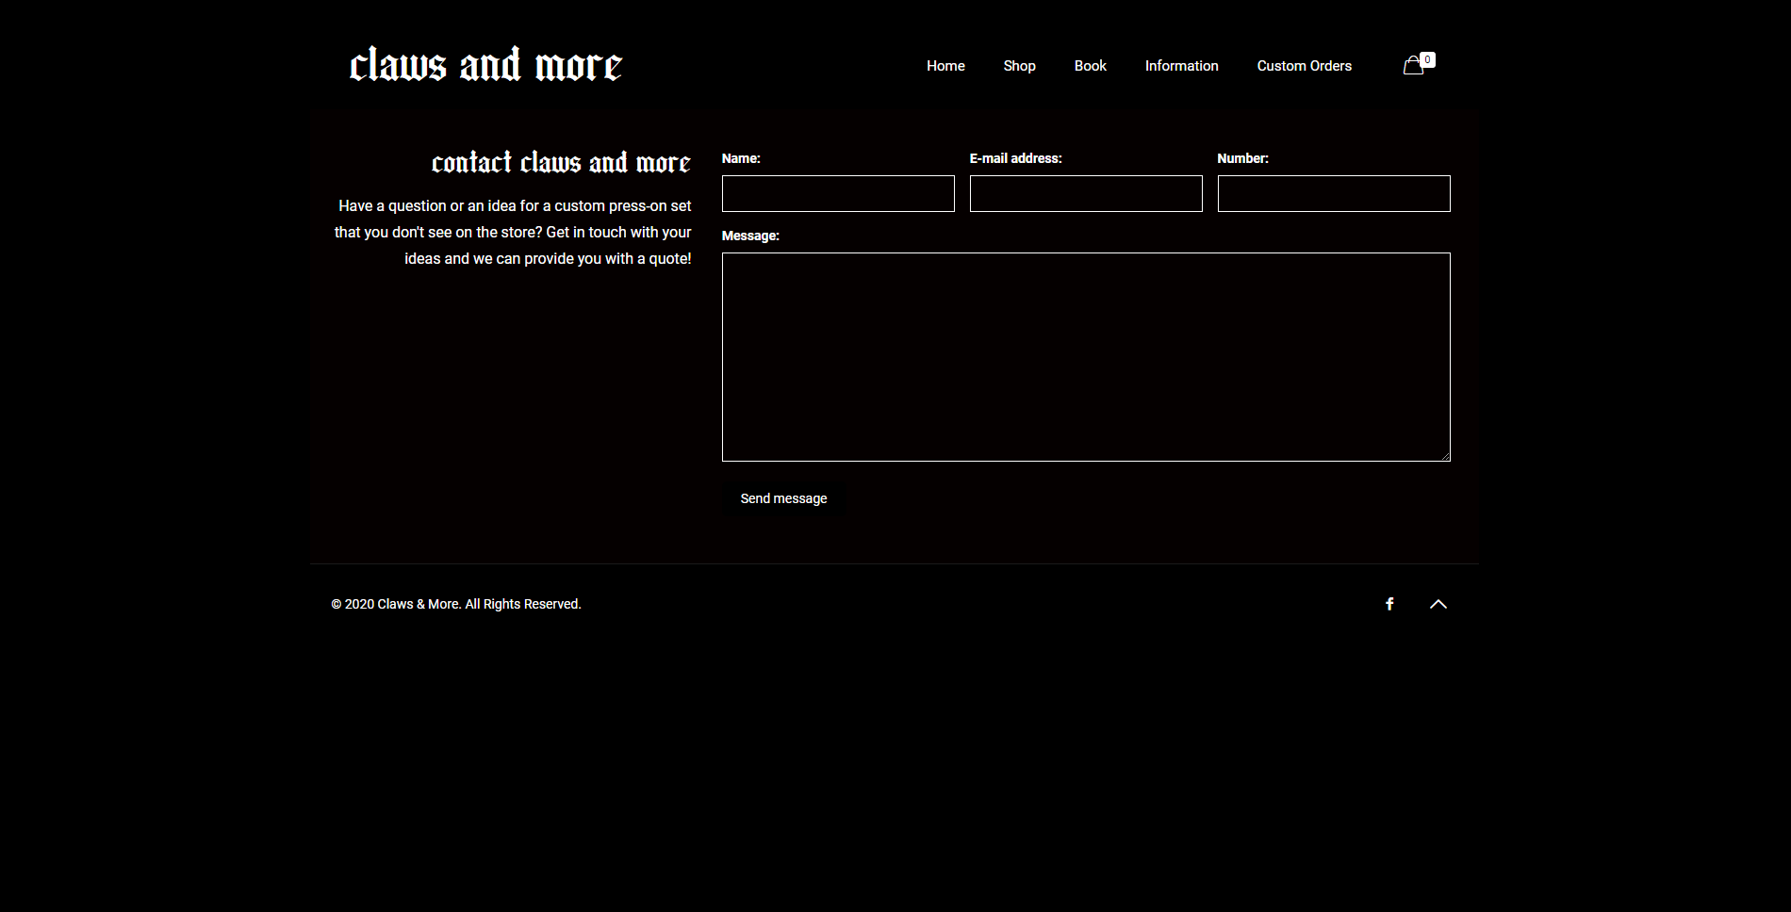The height and width of the screenshot is (912, 1791).
Task: Open the Shop menu item
Action: pos(1019,66)
